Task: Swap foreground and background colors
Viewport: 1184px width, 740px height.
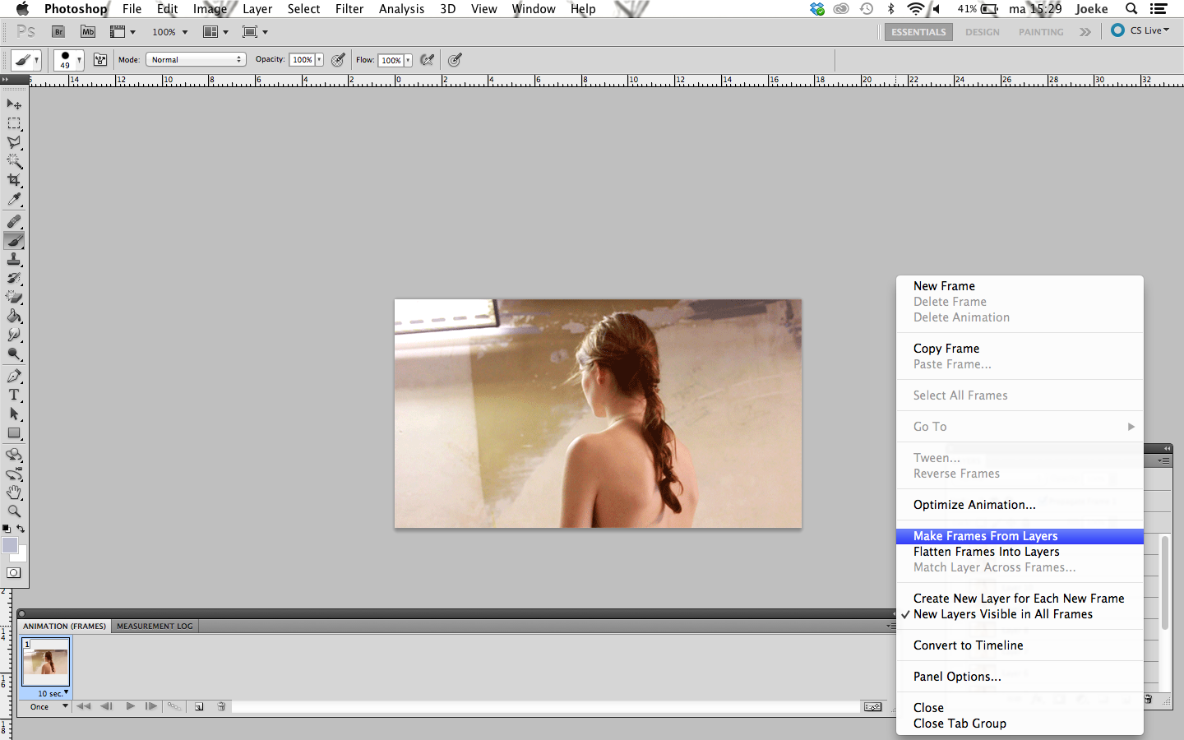Action: pos(21,529)
